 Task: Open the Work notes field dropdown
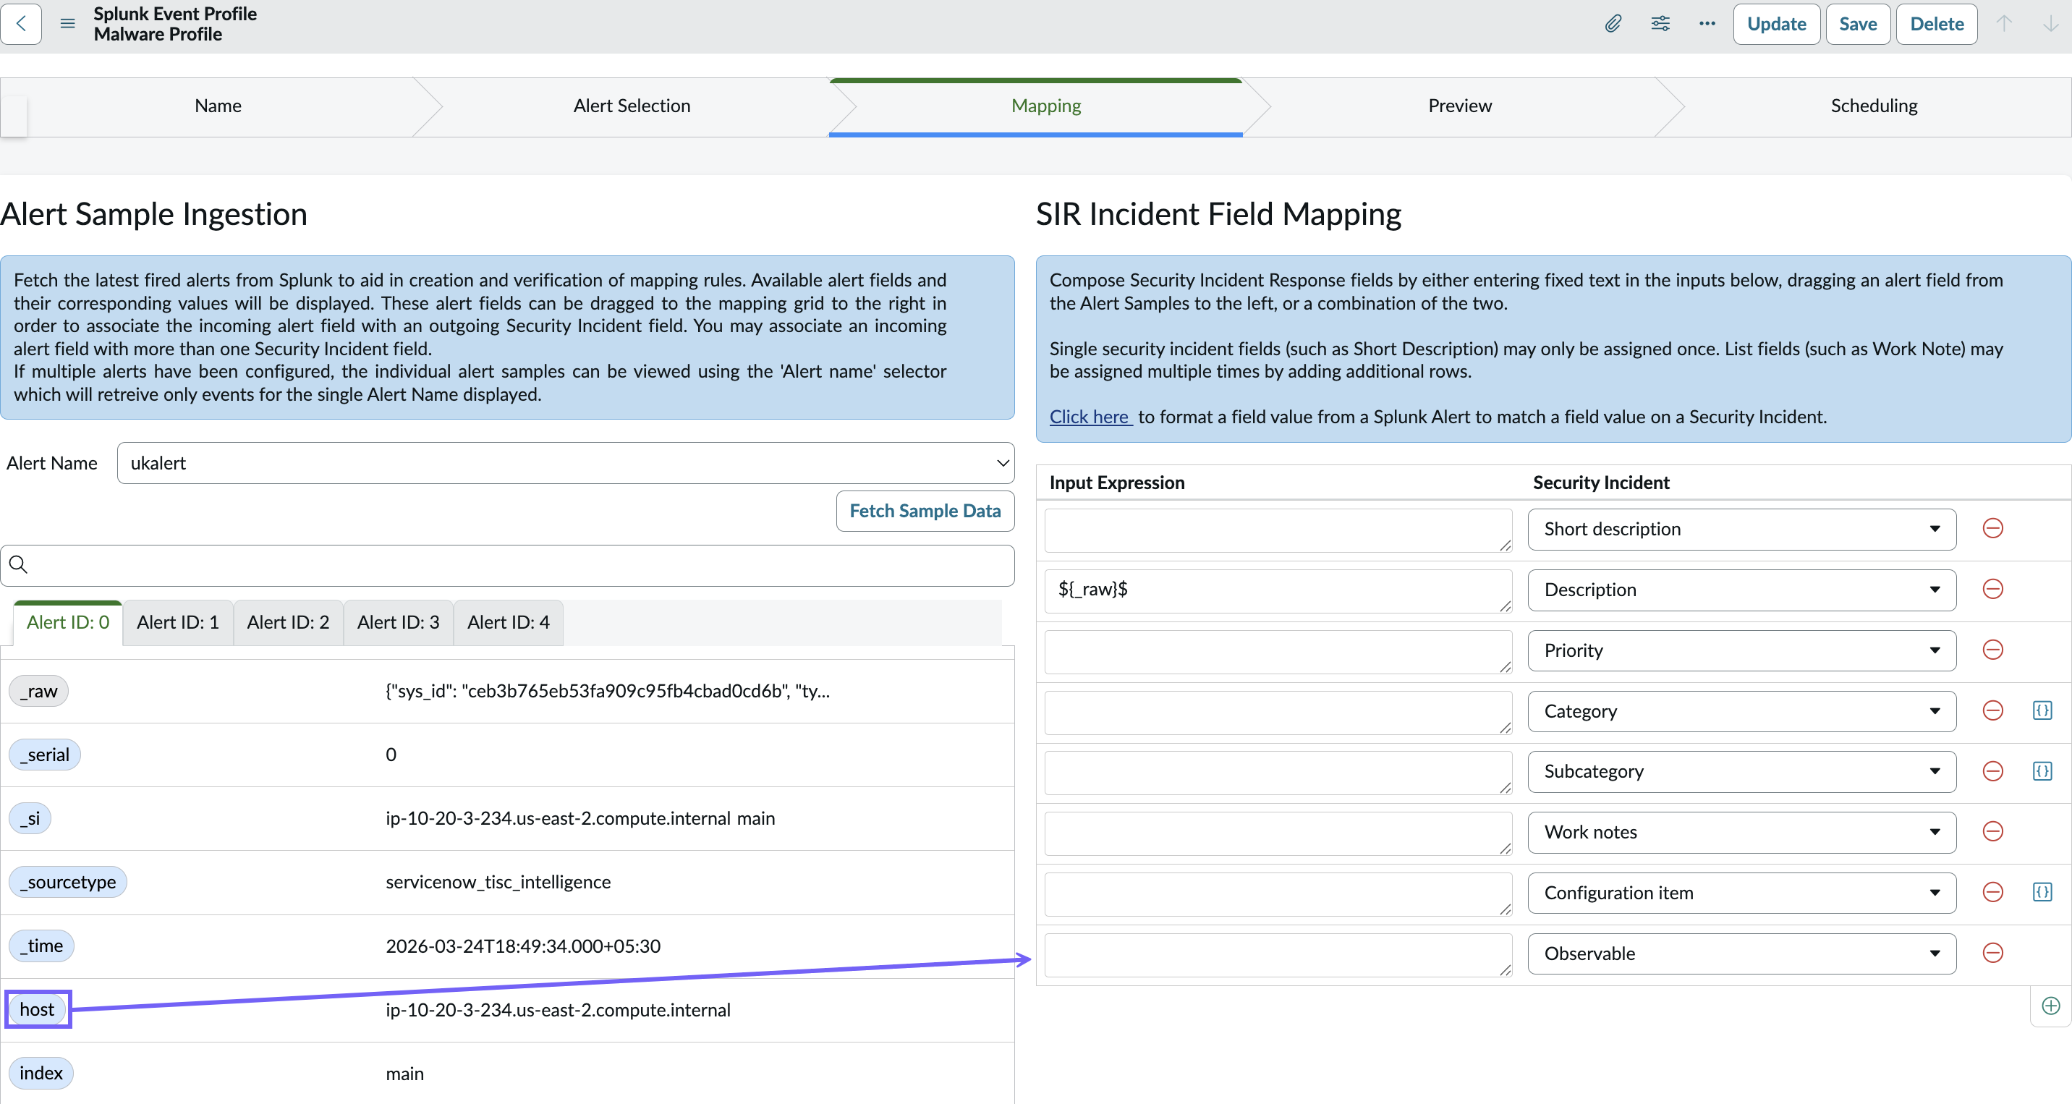[1741, 832]
